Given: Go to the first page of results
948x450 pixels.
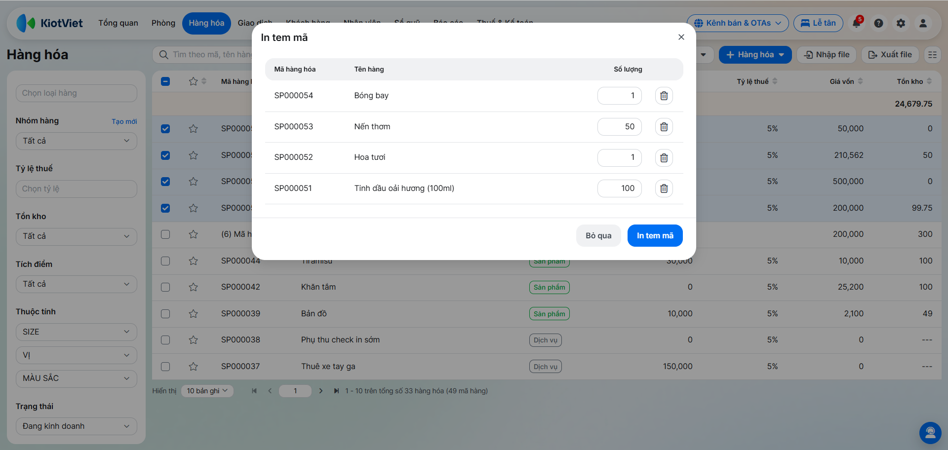Looking at the screenshot, I should pos(254,391).
